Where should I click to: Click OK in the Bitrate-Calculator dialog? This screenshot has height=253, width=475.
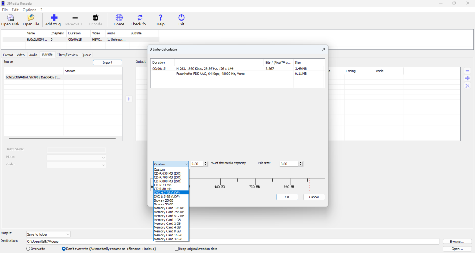[x=287, y=197]
